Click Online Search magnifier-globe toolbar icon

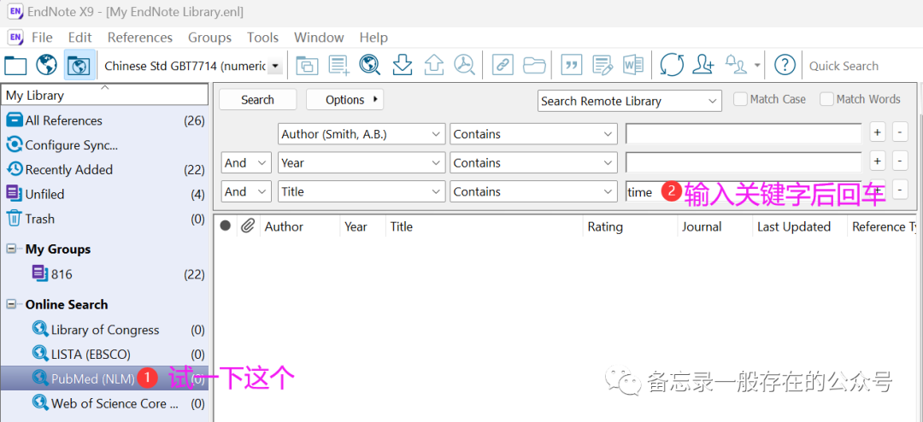pyautogui.click(x=370, y=65)
